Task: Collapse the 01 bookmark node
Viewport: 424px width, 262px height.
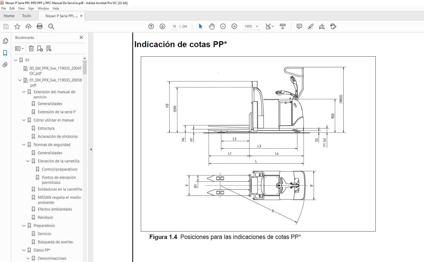Action: [16, 60]
